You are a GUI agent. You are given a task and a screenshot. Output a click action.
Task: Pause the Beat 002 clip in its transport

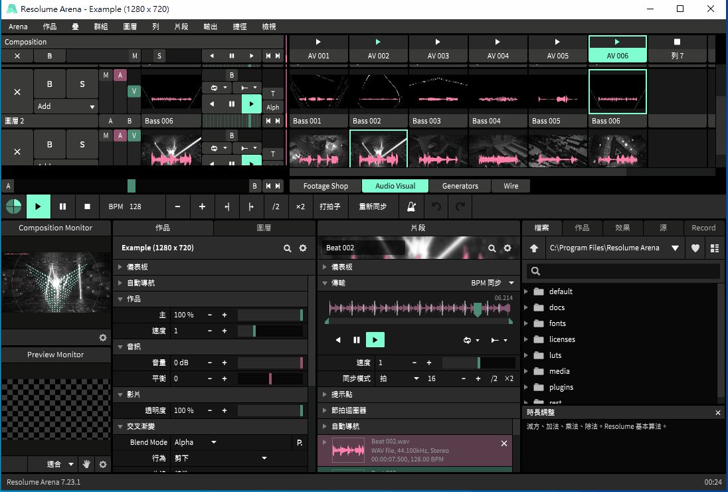click(357, 340)
